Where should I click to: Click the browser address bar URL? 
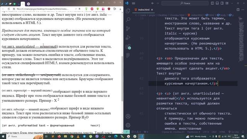point(42,9)
